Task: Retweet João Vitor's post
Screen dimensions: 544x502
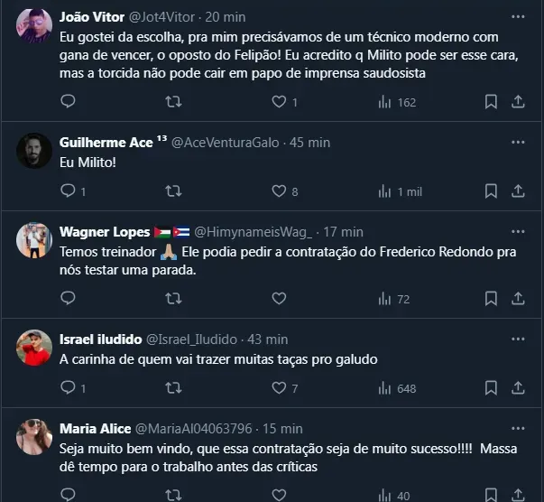Action: click(x=174, y=102)
